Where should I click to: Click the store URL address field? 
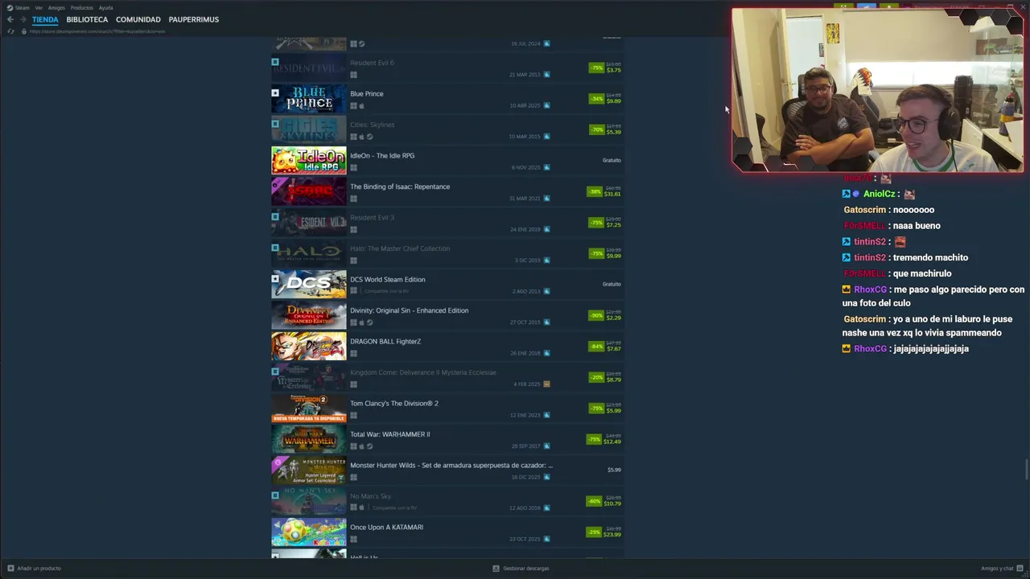[x=97, y=31]
